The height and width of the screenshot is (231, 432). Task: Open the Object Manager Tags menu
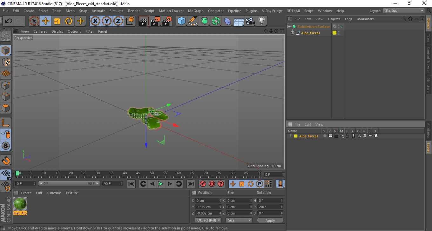tap(348, 19)
